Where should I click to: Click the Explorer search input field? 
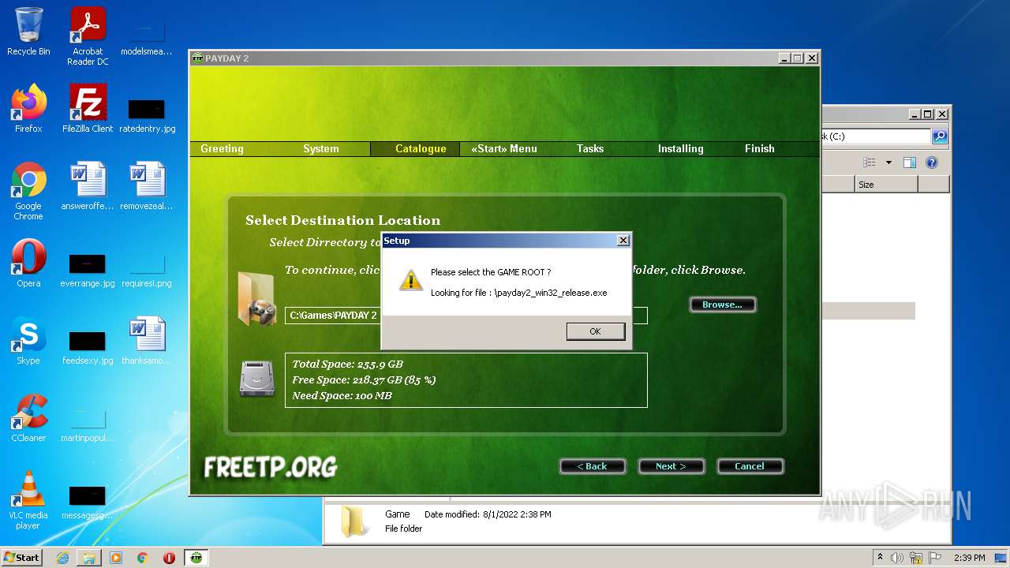pos(875,136)
